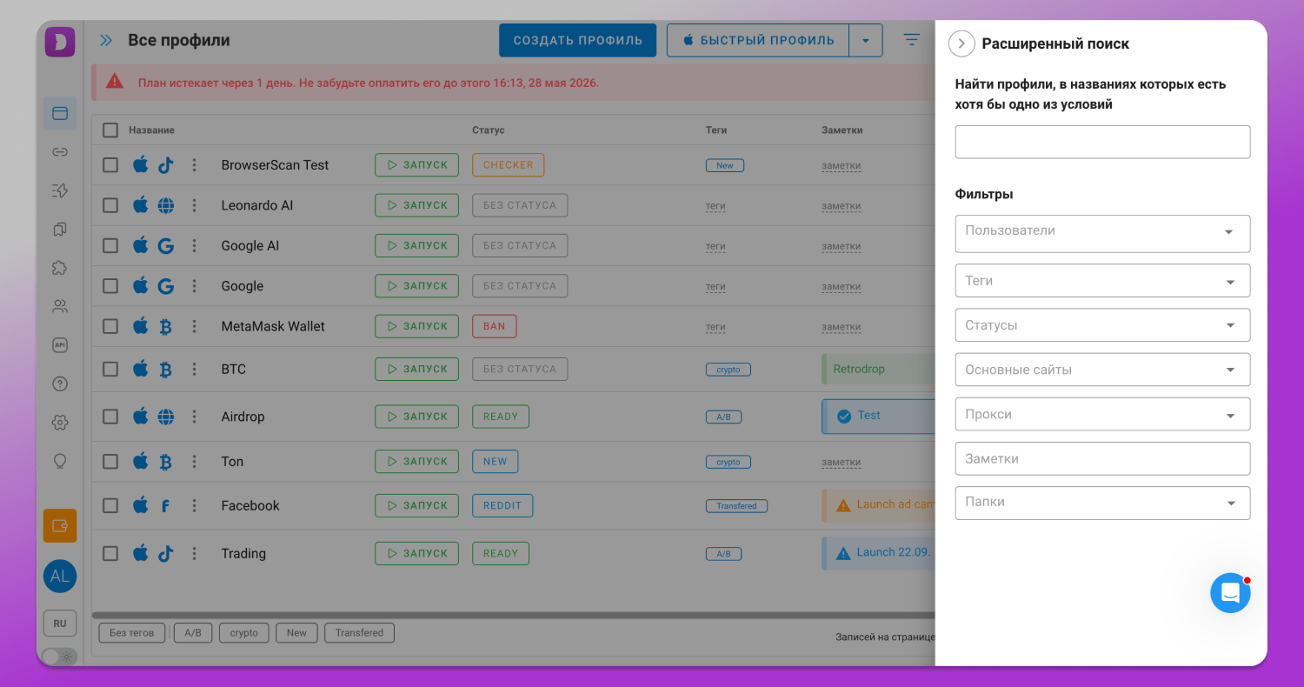Screen dimensions: 1304x687
Task: Open the Прокси filter dropdown
Action: click(1102, 414)
